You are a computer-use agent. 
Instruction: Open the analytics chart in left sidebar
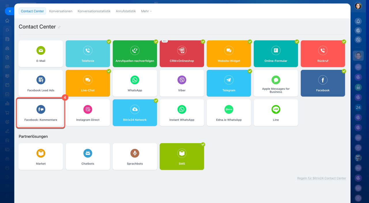(7, 104)
